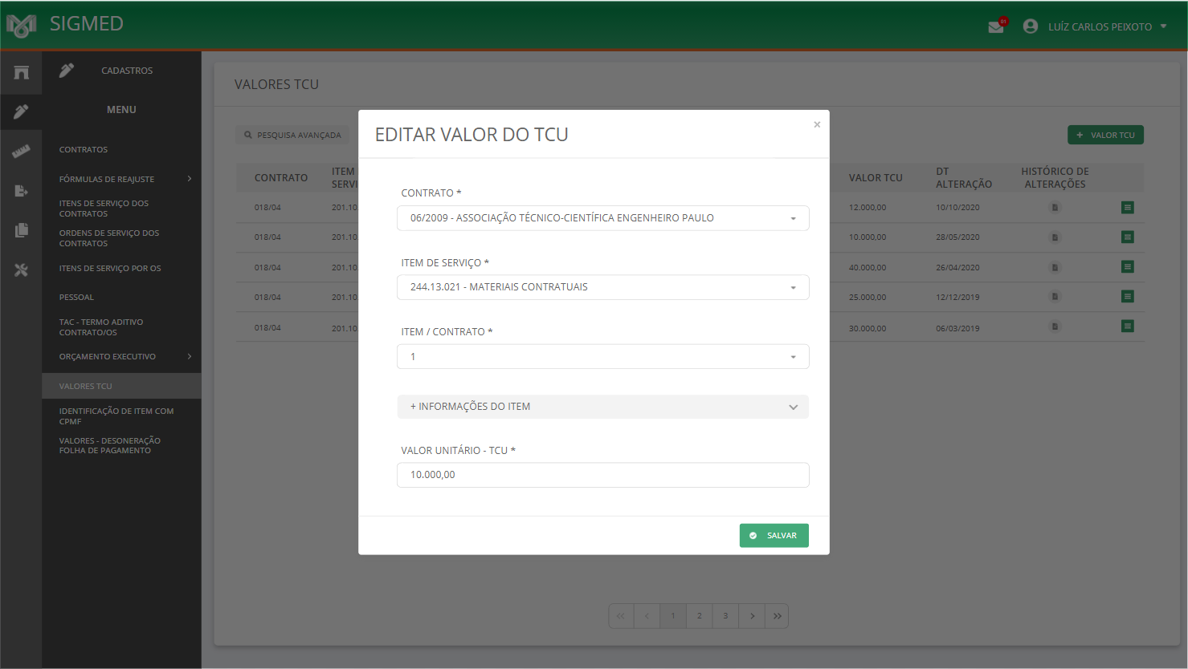The height and width of the screenshot is (669, 1188).
Task: Click green action icon in the 28/05/2020 row
Action: [x=1128, y=237]
